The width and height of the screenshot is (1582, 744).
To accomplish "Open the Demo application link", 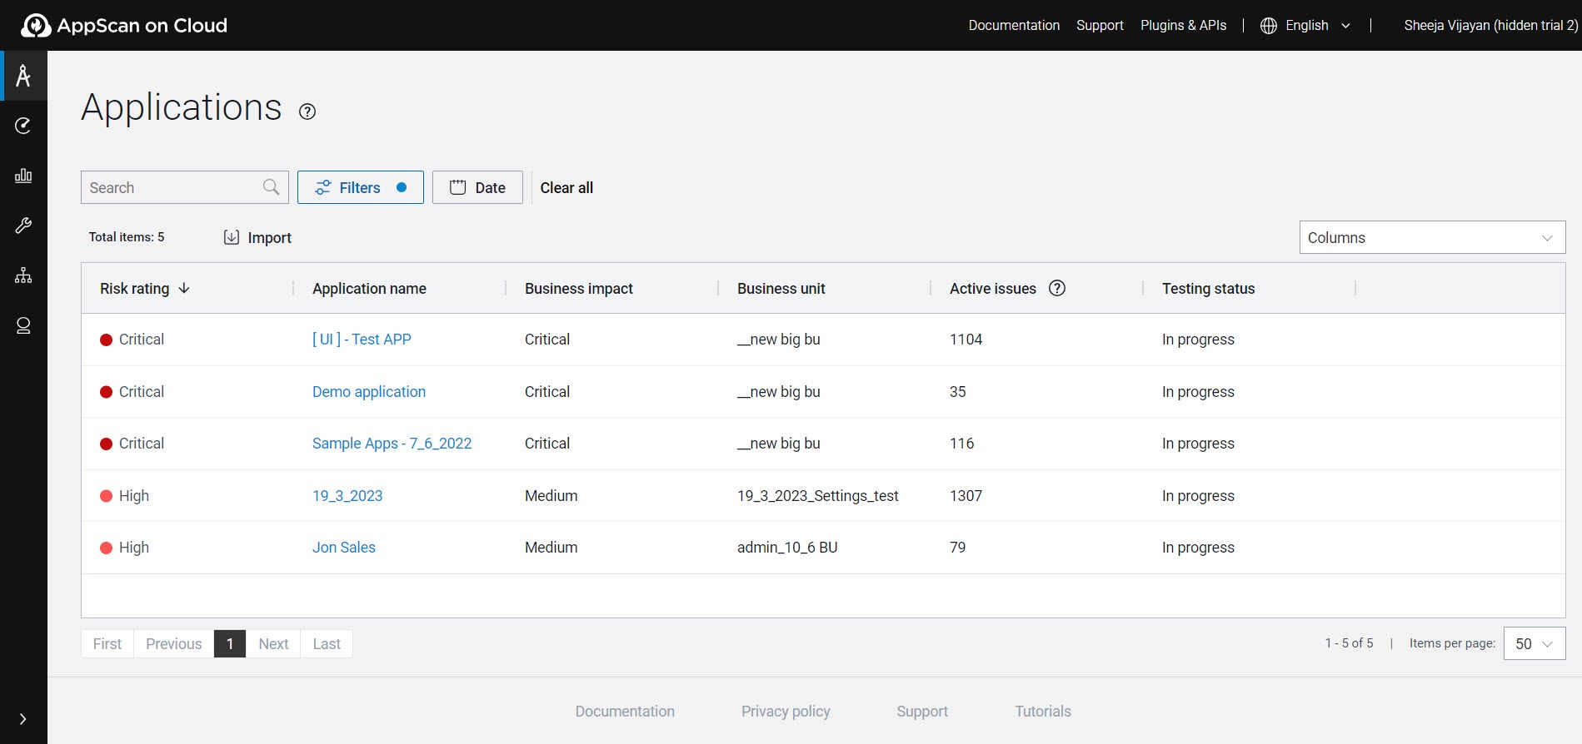I will pyautogui.click(x=368, y=392).
